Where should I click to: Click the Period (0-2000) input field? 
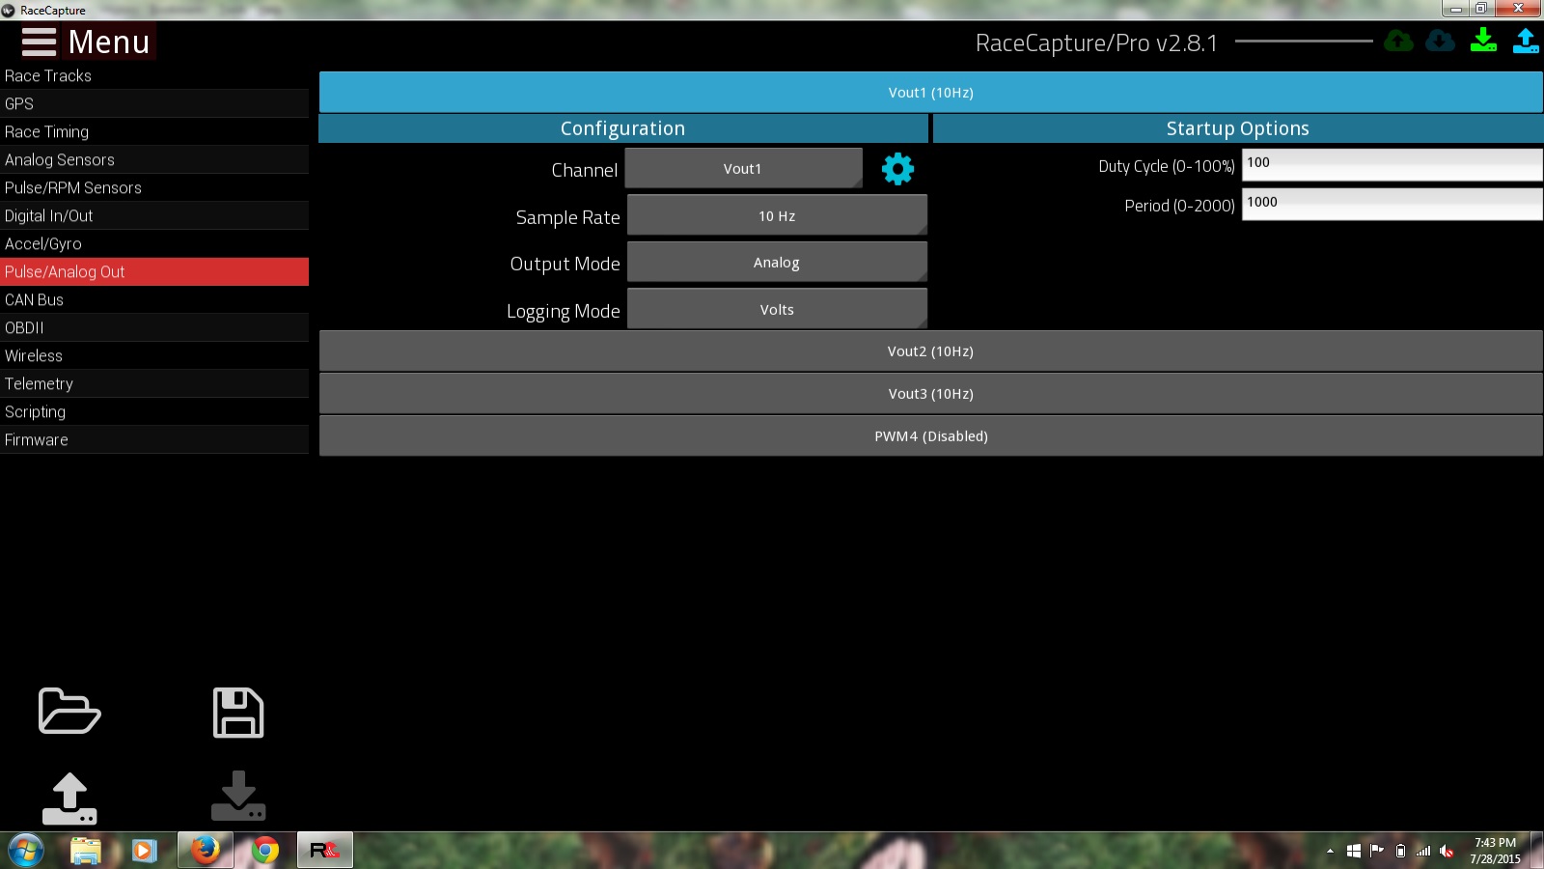pos(1392,204)
